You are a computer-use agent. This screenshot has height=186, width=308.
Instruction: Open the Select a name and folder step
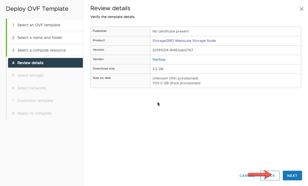39,38
